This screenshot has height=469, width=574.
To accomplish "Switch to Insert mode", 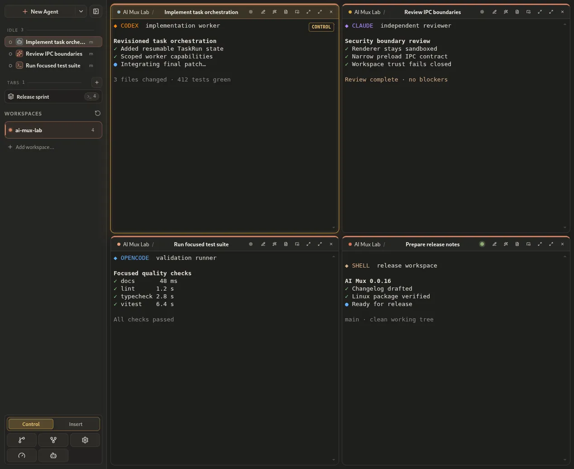I will click(76, 424).
